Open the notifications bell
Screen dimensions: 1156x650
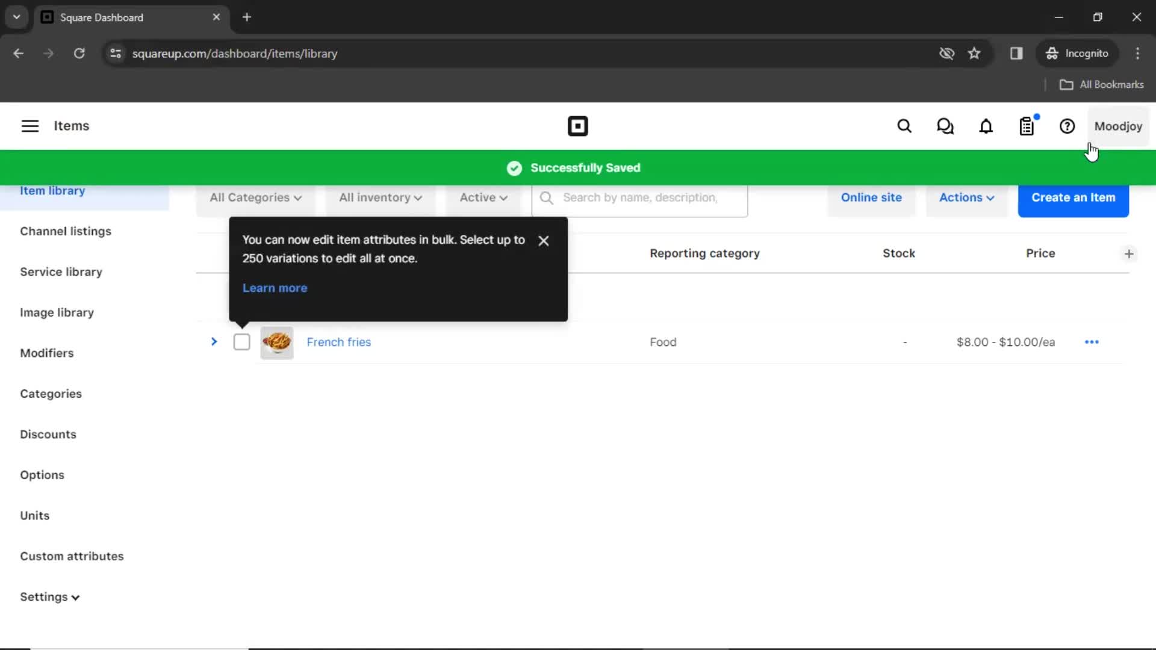[x=986, y=126]
